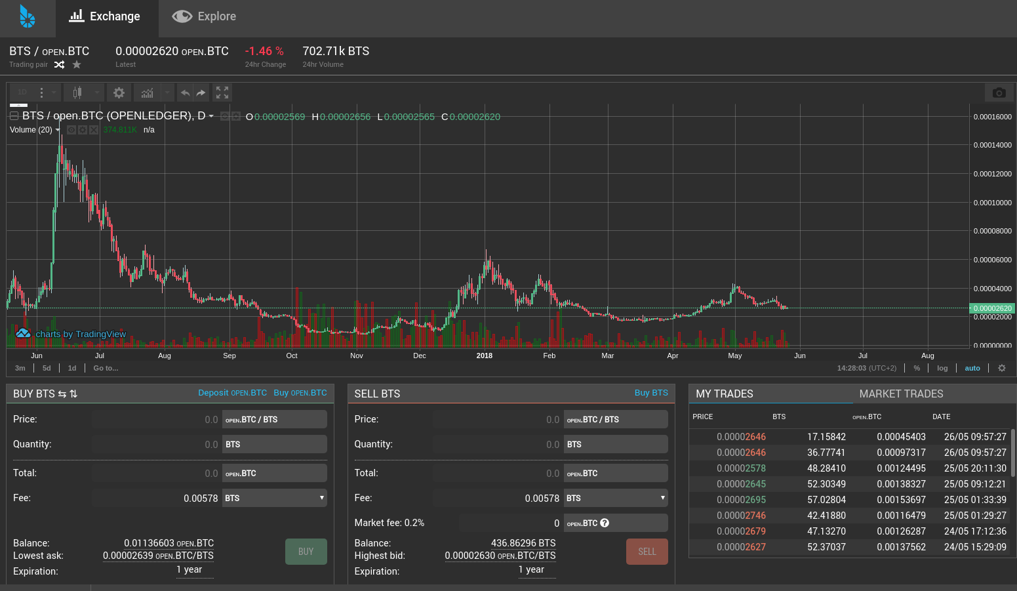Undo last chart action
This screenshot has height=591, width=1017.
pos(186,92)
